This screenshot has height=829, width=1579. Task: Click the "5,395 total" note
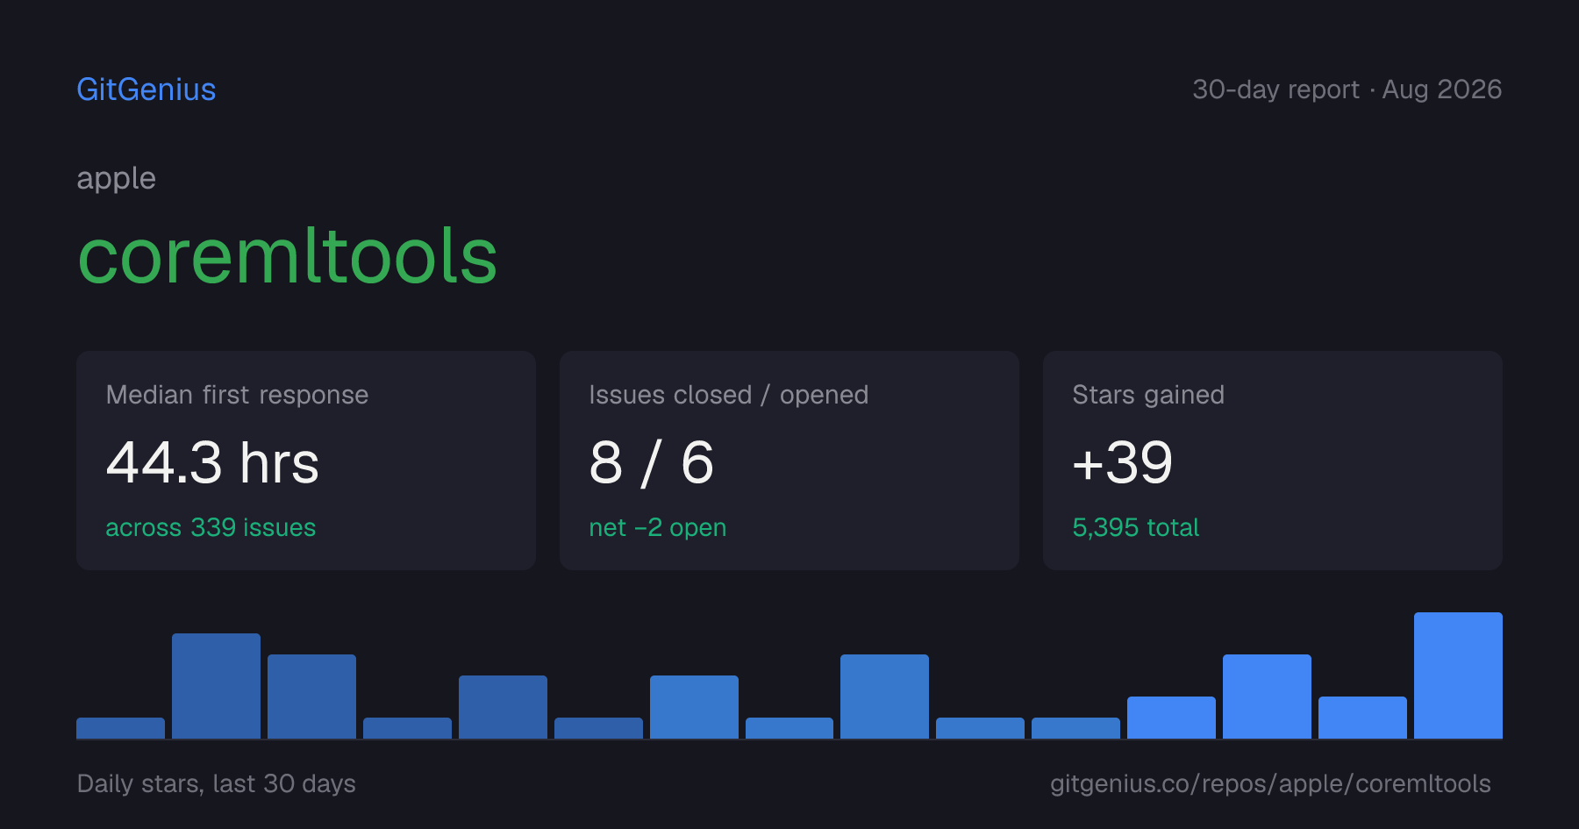[x=1136, y=527]
